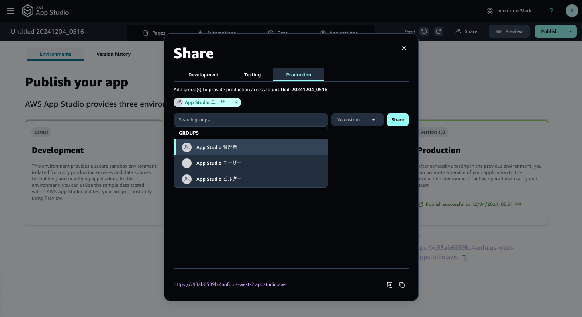Focus the Search groups field

[251, 120]
